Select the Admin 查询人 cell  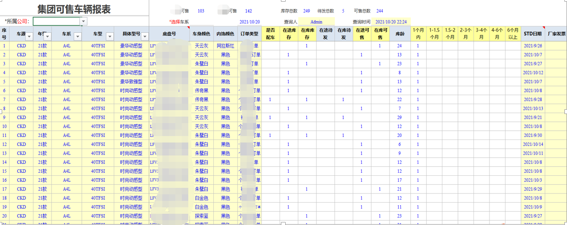coord(316,22)
